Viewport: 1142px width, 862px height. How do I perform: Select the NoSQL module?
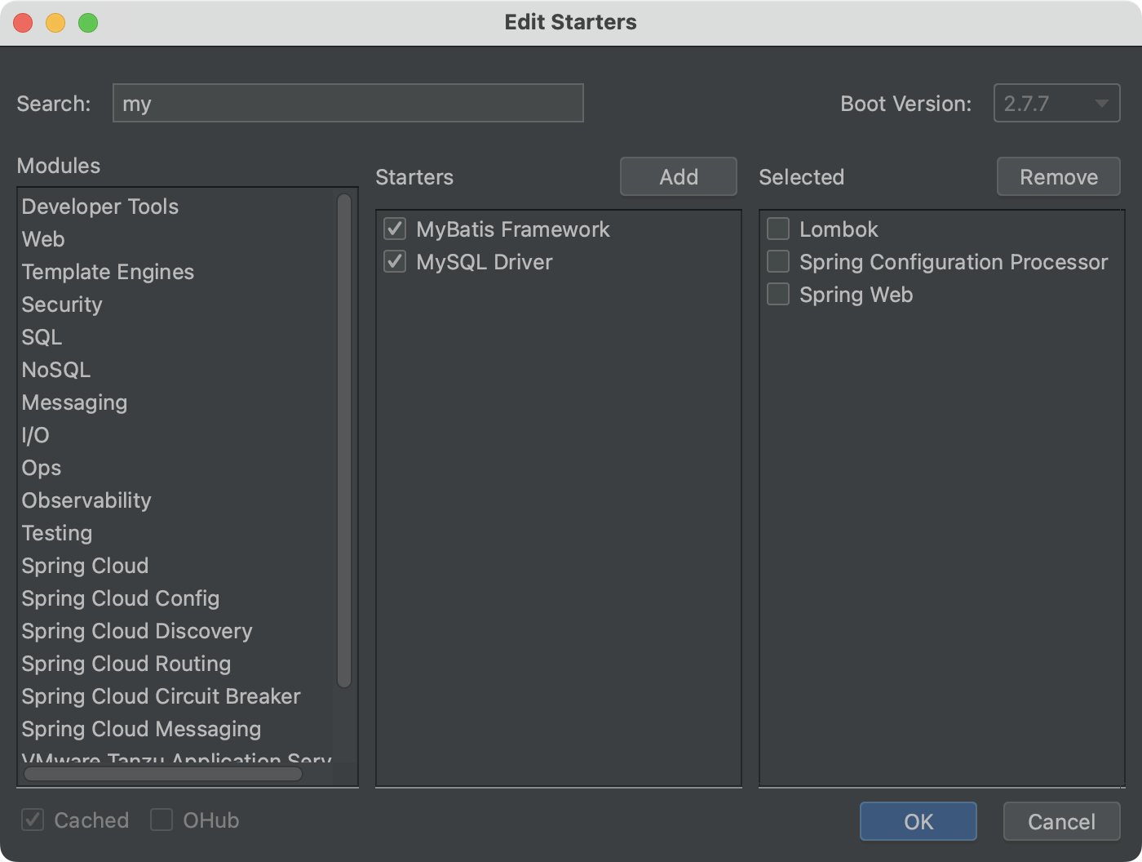pos(55,370)
